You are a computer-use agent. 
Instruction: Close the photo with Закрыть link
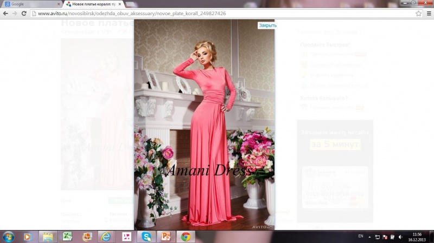267,25
